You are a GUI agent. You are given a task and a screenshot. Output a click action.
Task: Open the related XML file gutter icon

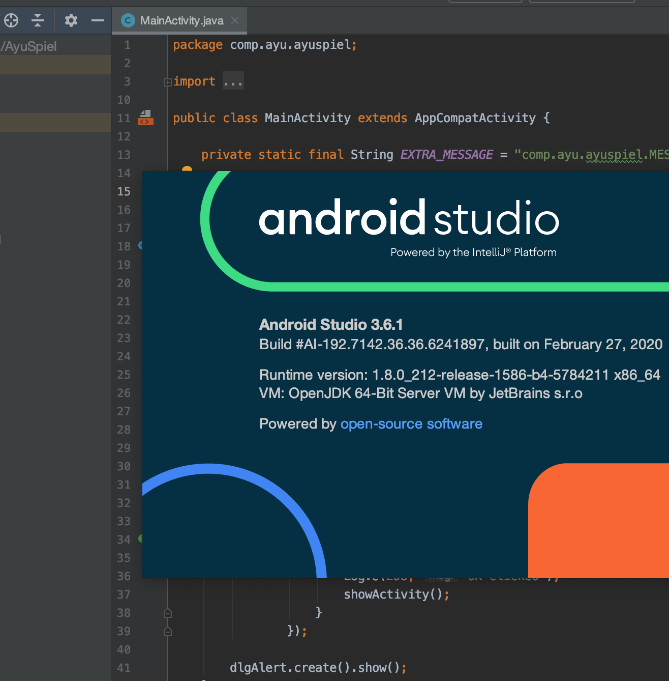point(146,118)
